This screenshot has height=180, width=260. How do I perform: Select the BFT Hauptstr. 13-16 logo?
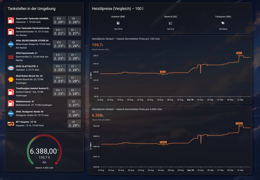click(11, 124)
